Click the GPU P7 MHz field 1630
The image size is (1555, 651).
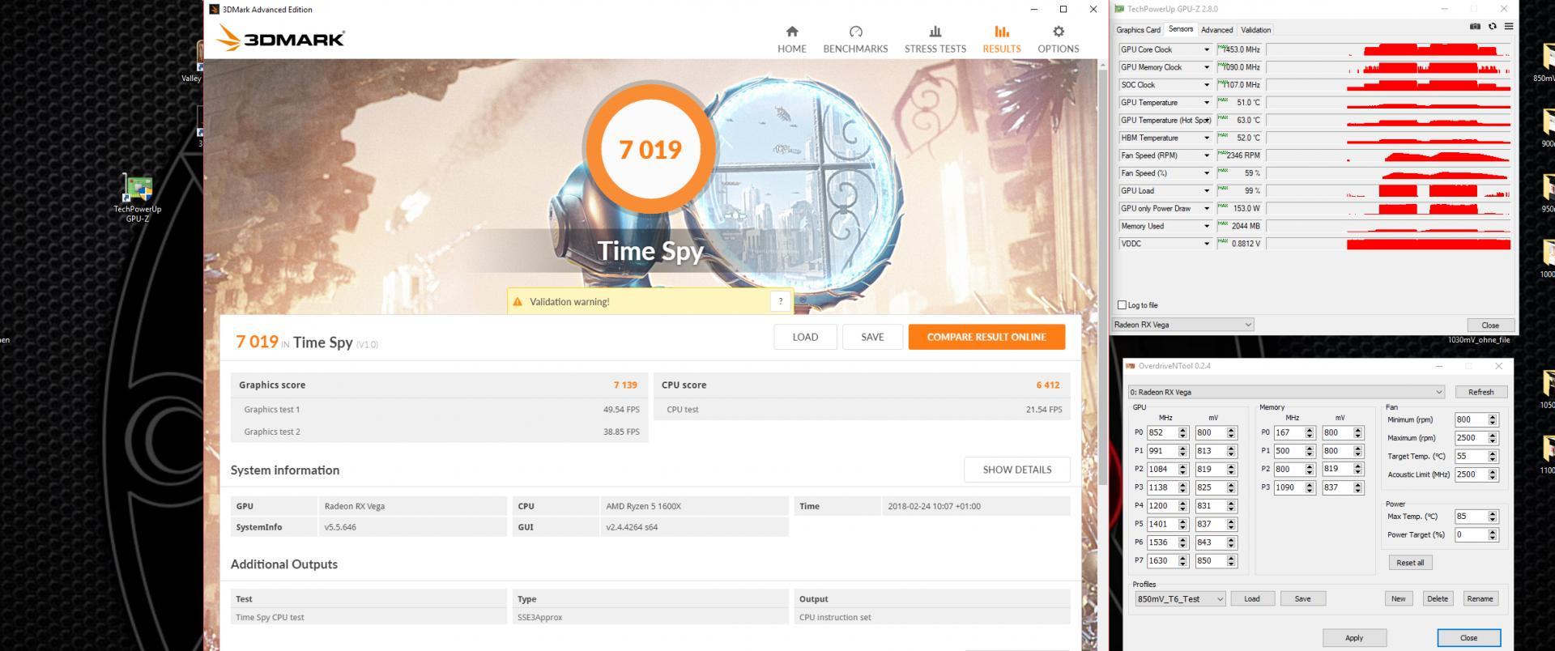(1162, 561)
